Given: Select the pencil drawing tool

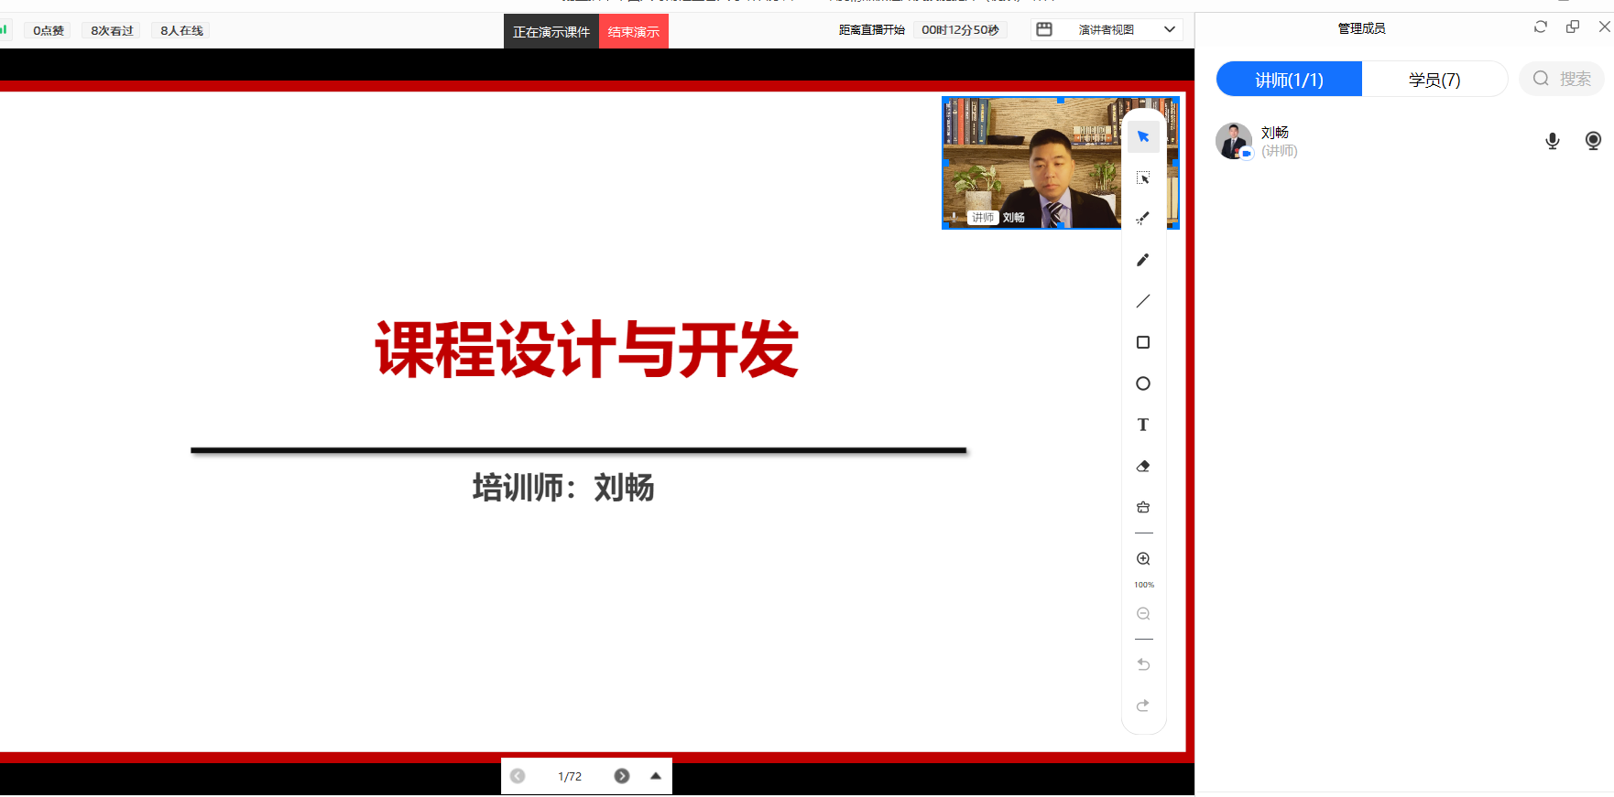Looking at the screenshot, I should pos(1143,260).
